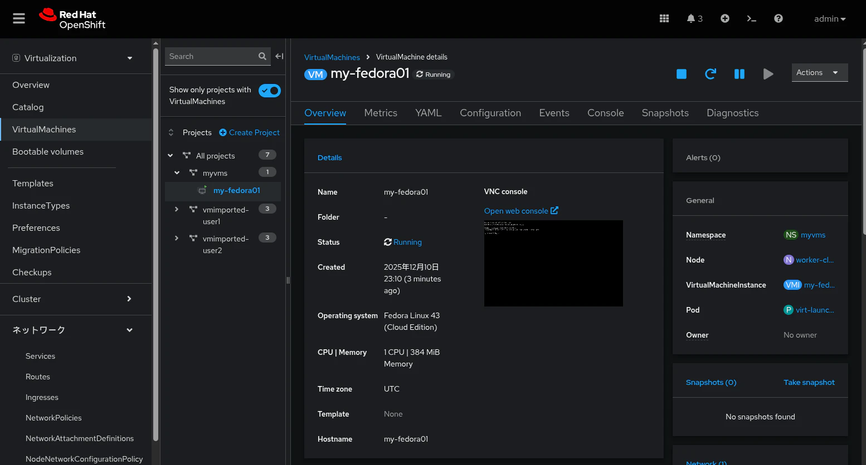This screenshot has width=866, height=465.
Task: Click Take snapshot link
Action: [x=809, y=382]
